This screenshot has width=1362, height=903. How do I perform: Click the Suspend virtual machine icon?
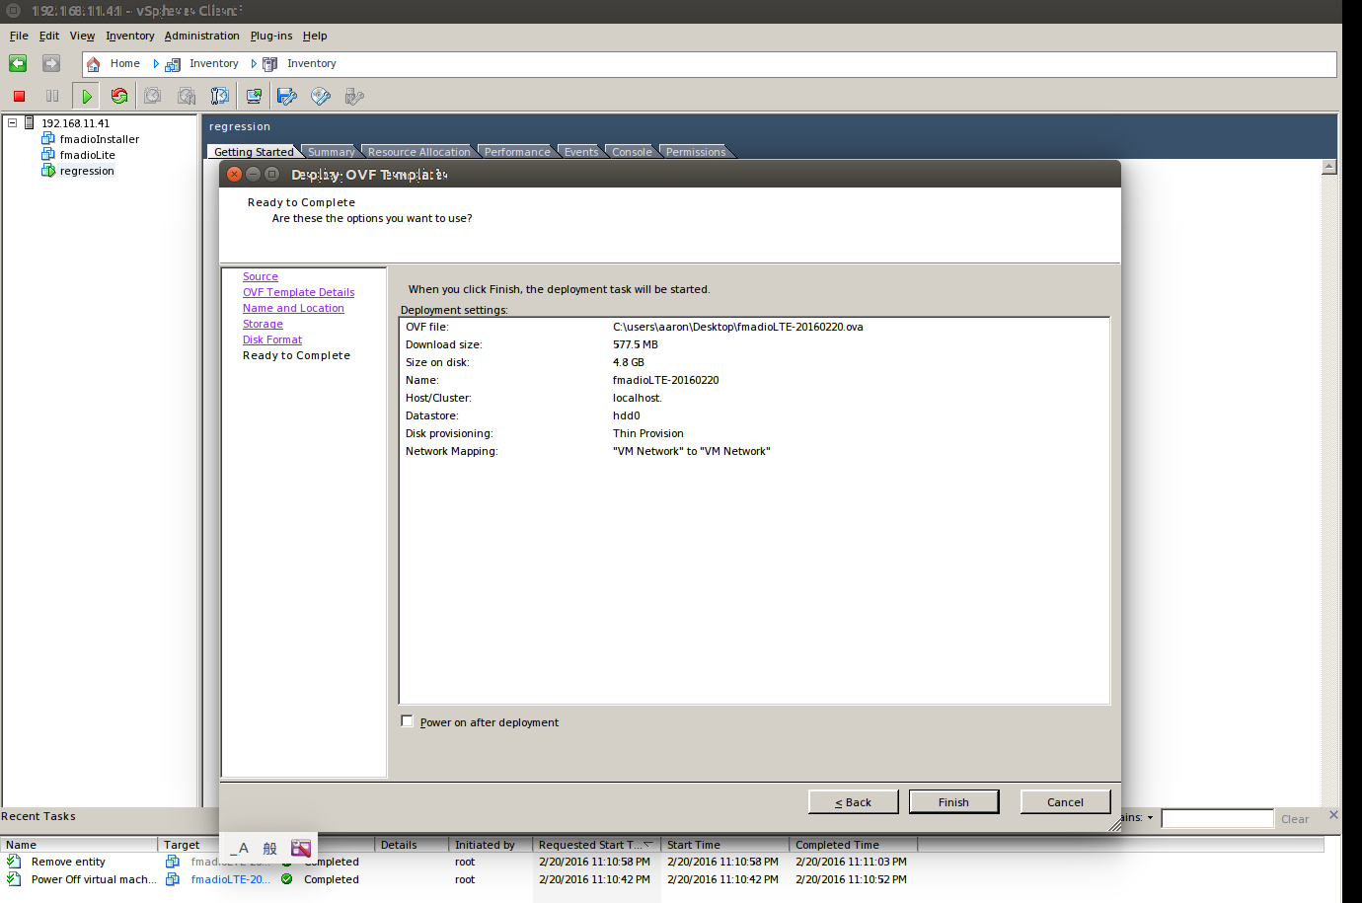coord(53,96)
